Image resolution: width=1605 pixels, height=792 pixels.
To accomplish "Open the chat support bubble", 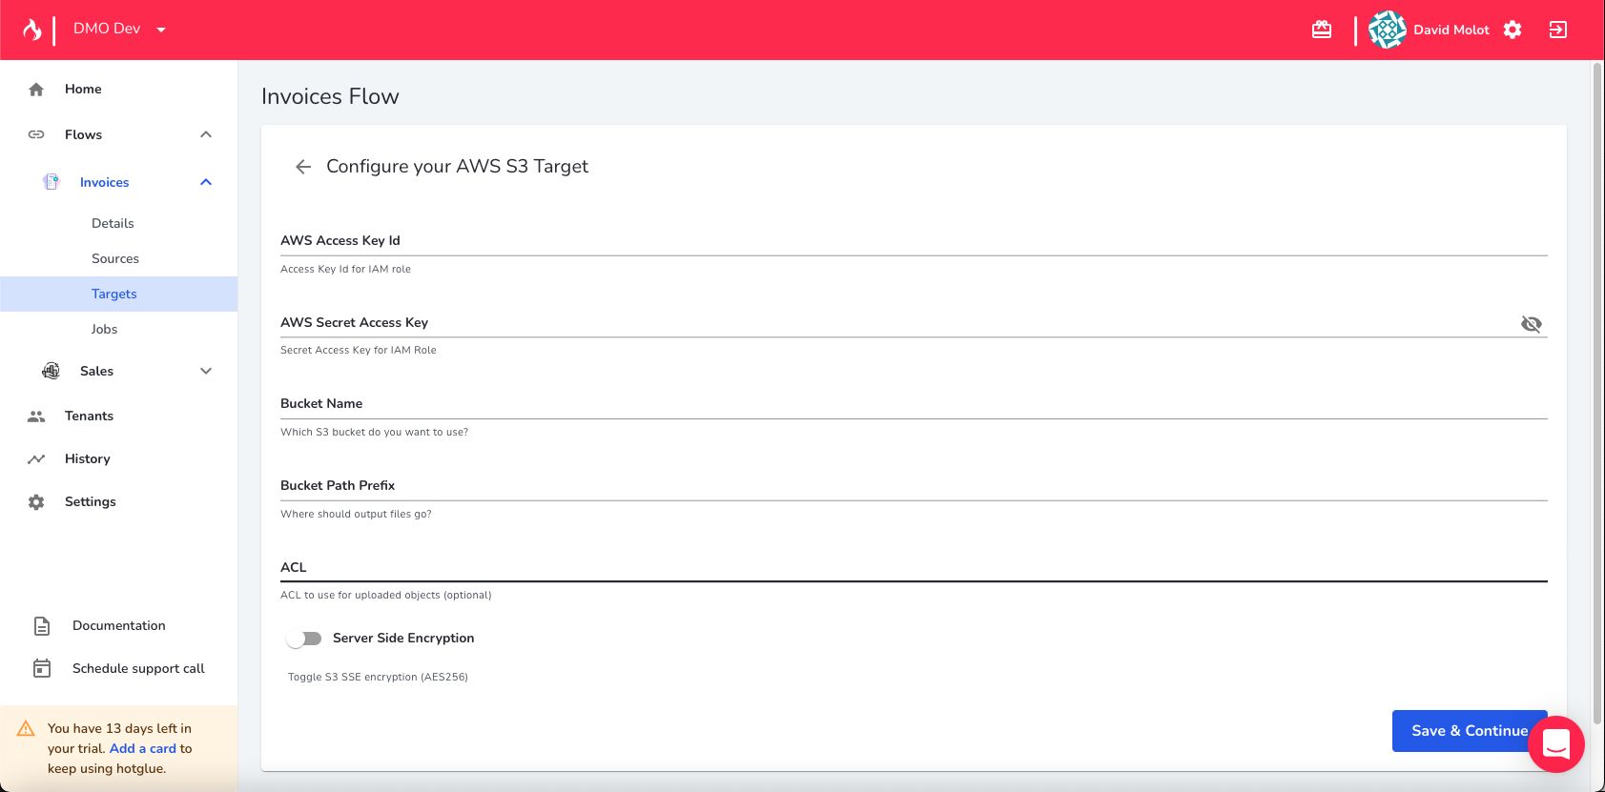I will 1556,744.
